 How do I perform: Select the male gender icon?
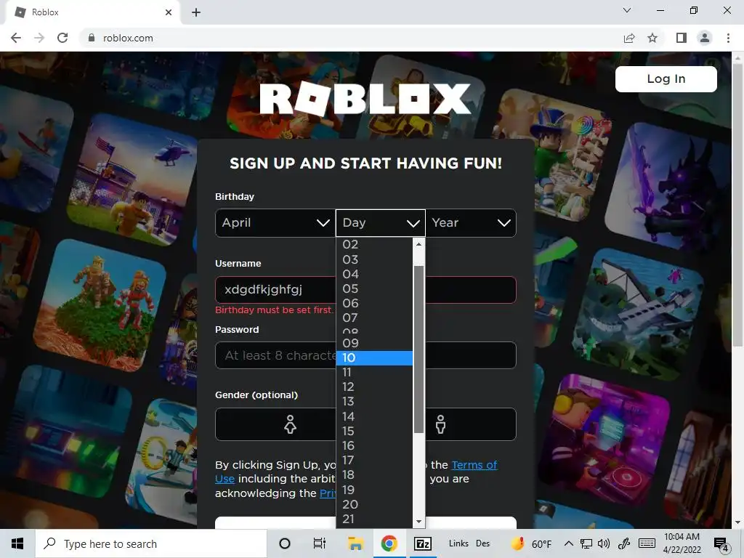pos(441,424)
